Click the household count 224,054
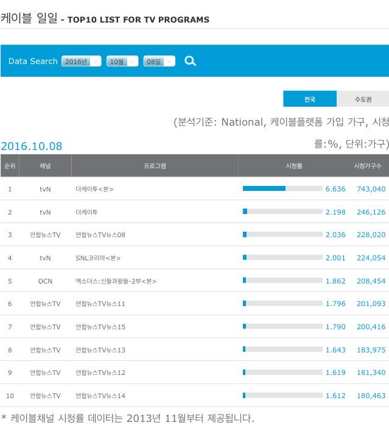Image resolution: width=389 pixels, height=439 pixels. (371, 258)
